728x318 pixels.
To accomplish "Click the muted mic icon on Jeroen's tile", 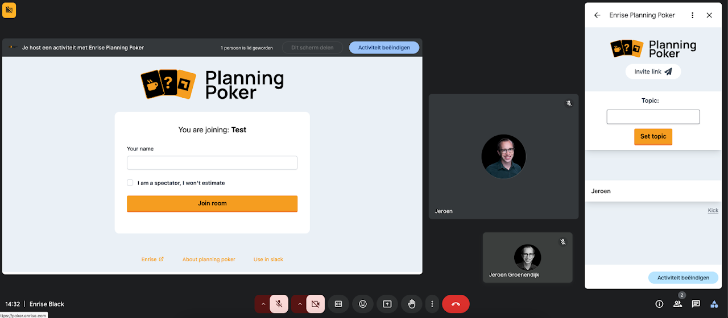I will 569,103.
